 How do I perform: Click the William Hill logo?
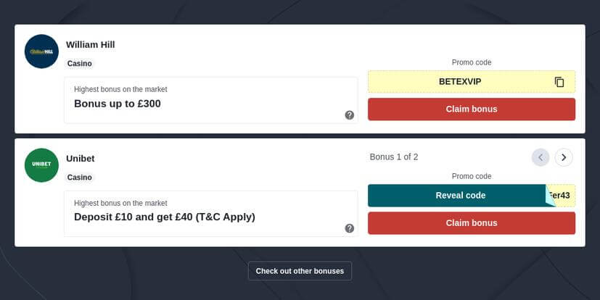[x=41, y=51]
